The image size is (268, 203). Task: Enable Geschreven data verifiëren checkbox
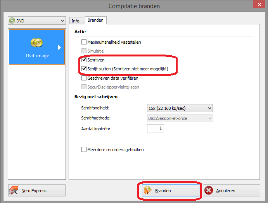point(84,78)
